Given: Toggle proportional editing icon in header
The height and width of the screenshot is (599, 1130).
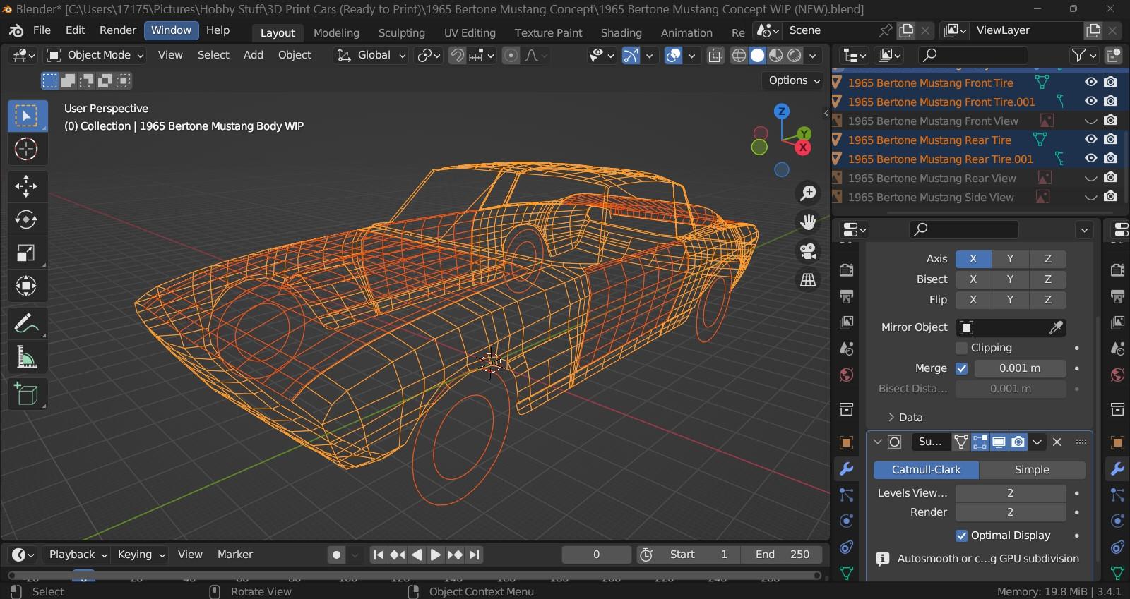Looking at the screenshot, I should pos(511,55).
